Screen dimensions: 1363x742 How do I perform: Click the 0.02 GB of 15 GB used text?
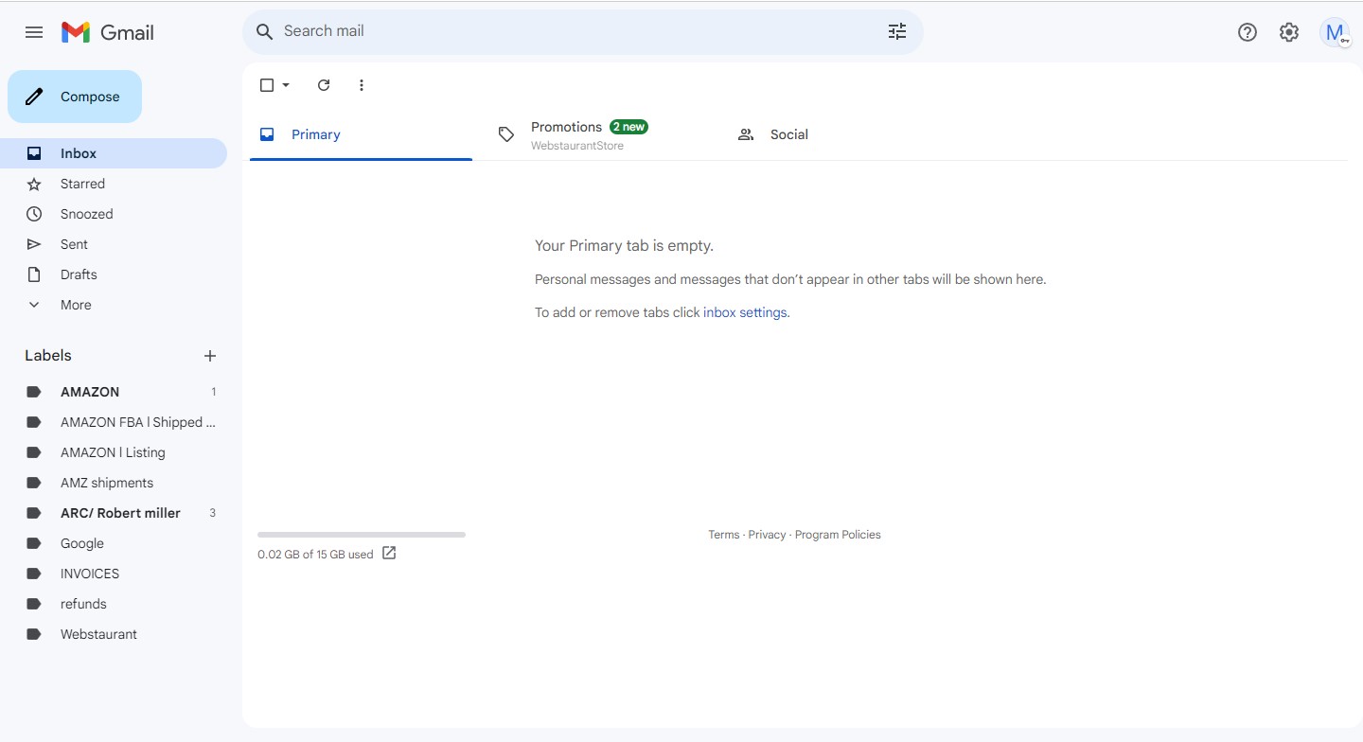coord(315,555)
